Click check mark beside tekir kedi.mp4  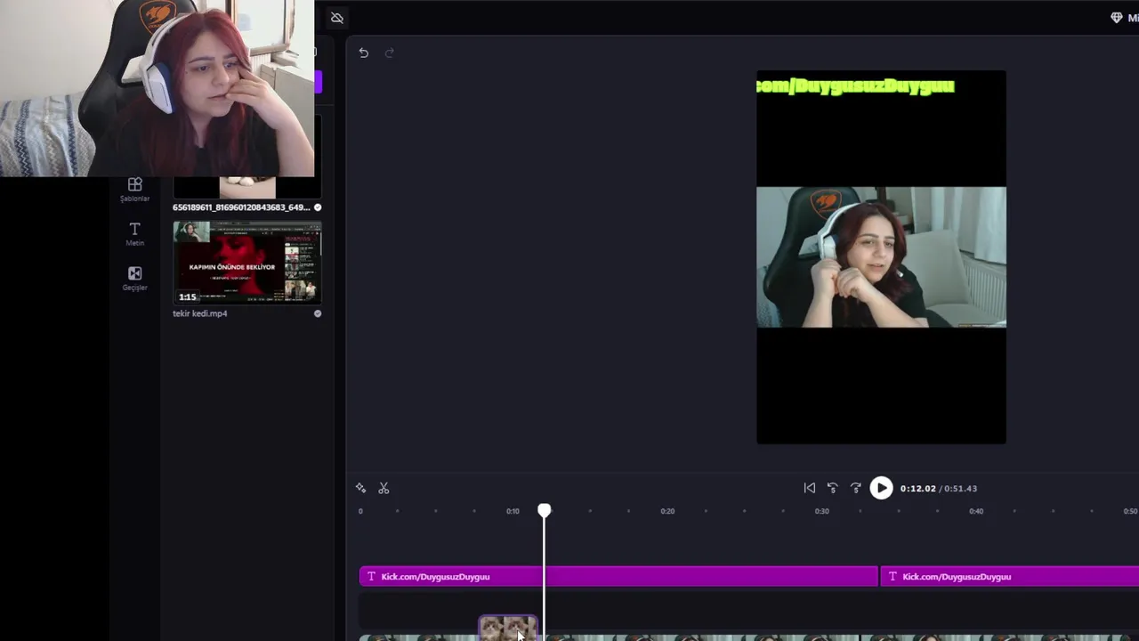click(x=318, y=313)
